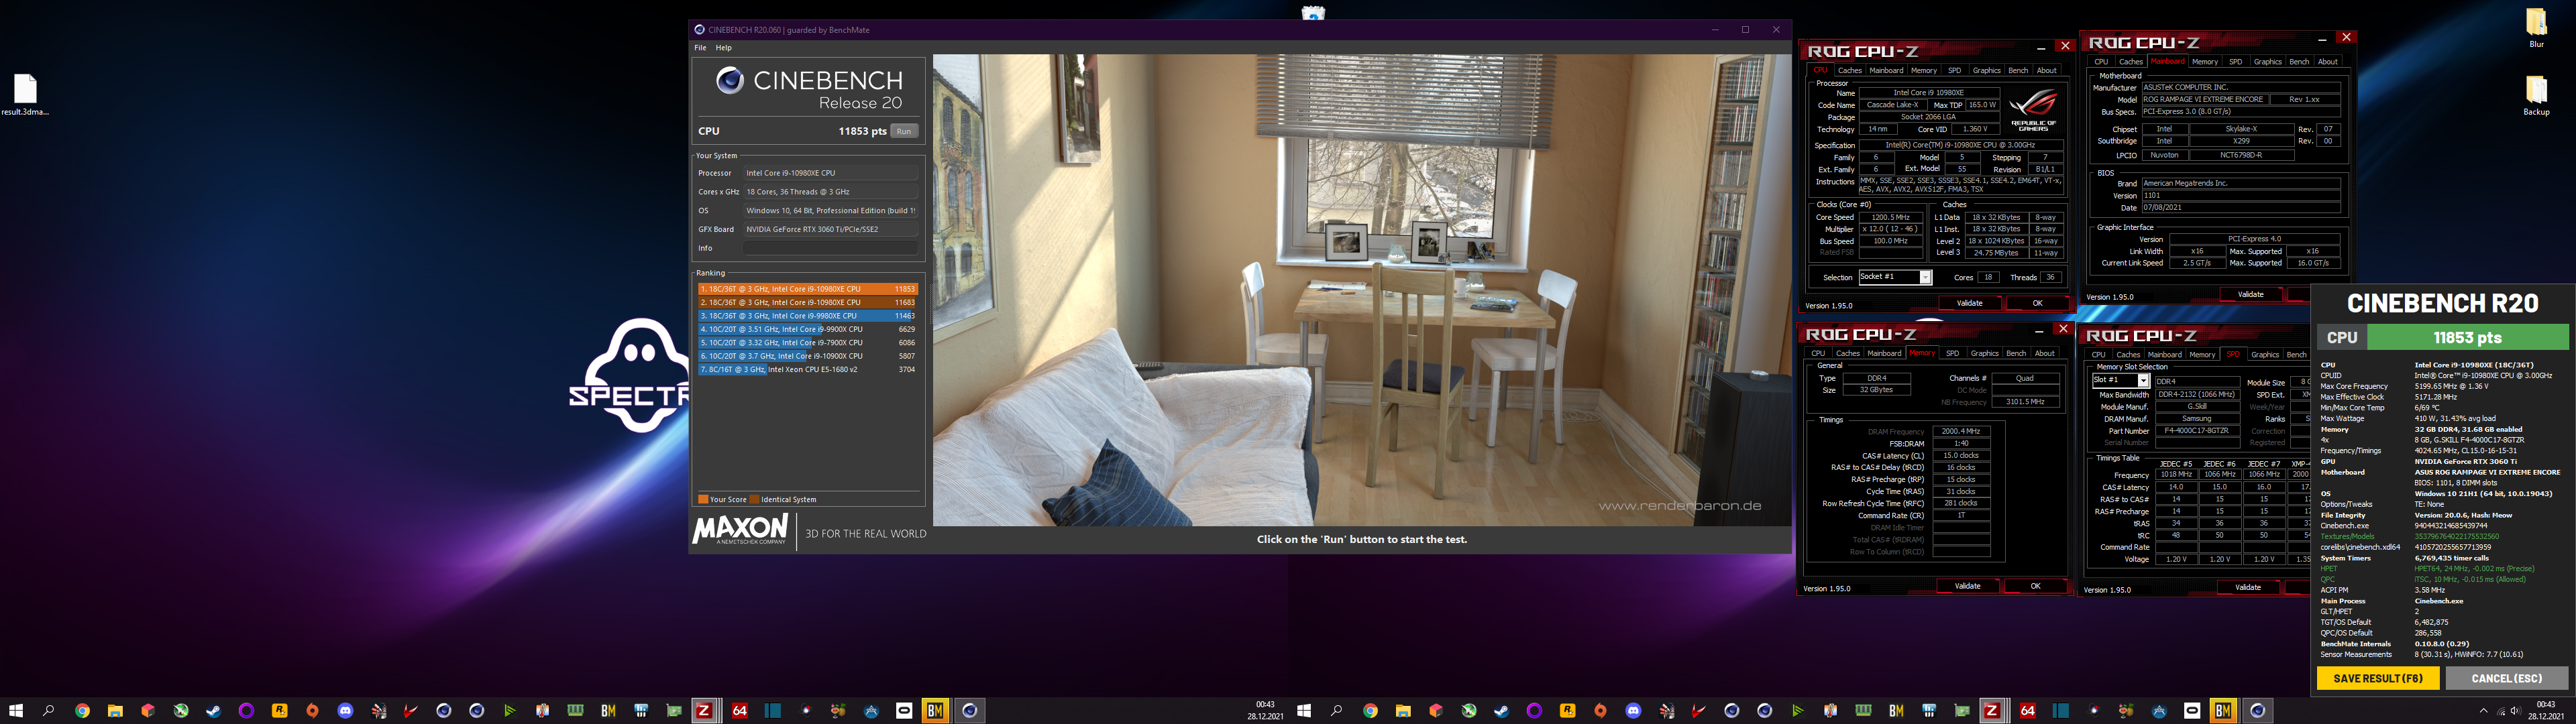
Task: Click AIDA64 icon on the right-hand taskbar
Action: 2027,711
